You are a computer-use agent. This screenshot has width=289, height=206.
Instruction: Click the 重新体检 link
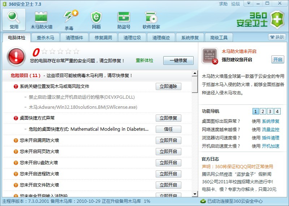pos(144,61)
